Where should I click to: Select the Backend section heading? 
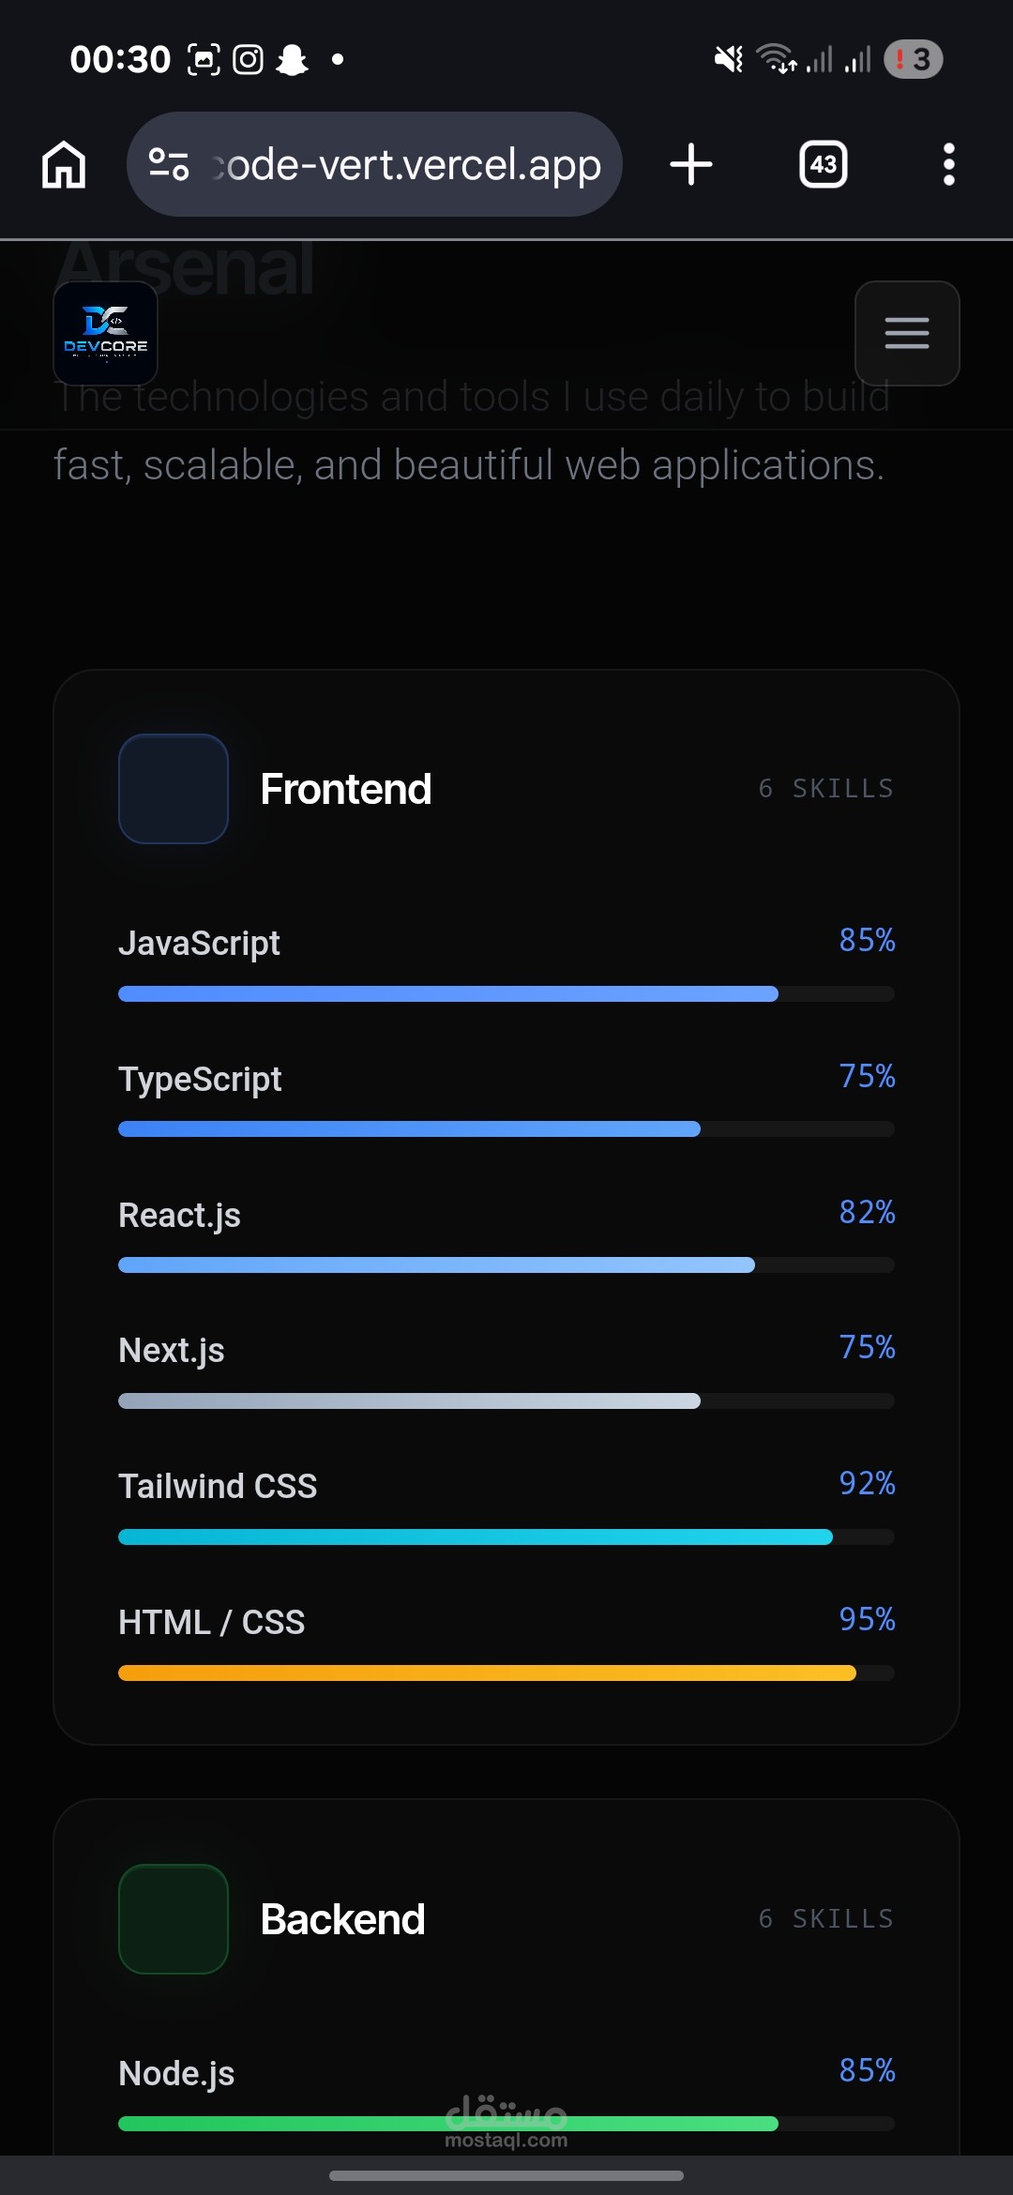click(x=343, y=1919)
